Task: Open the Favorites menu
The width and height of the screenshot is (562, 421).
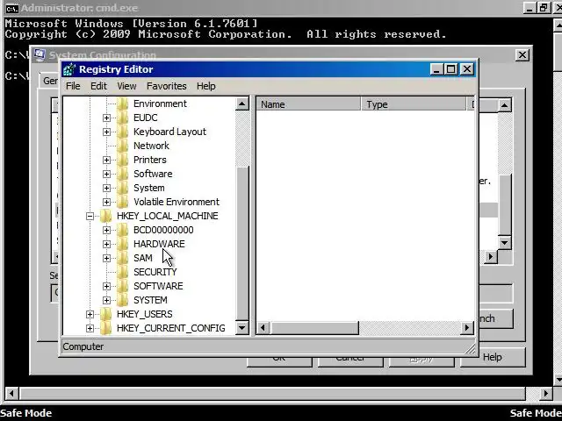Action: 167,86
